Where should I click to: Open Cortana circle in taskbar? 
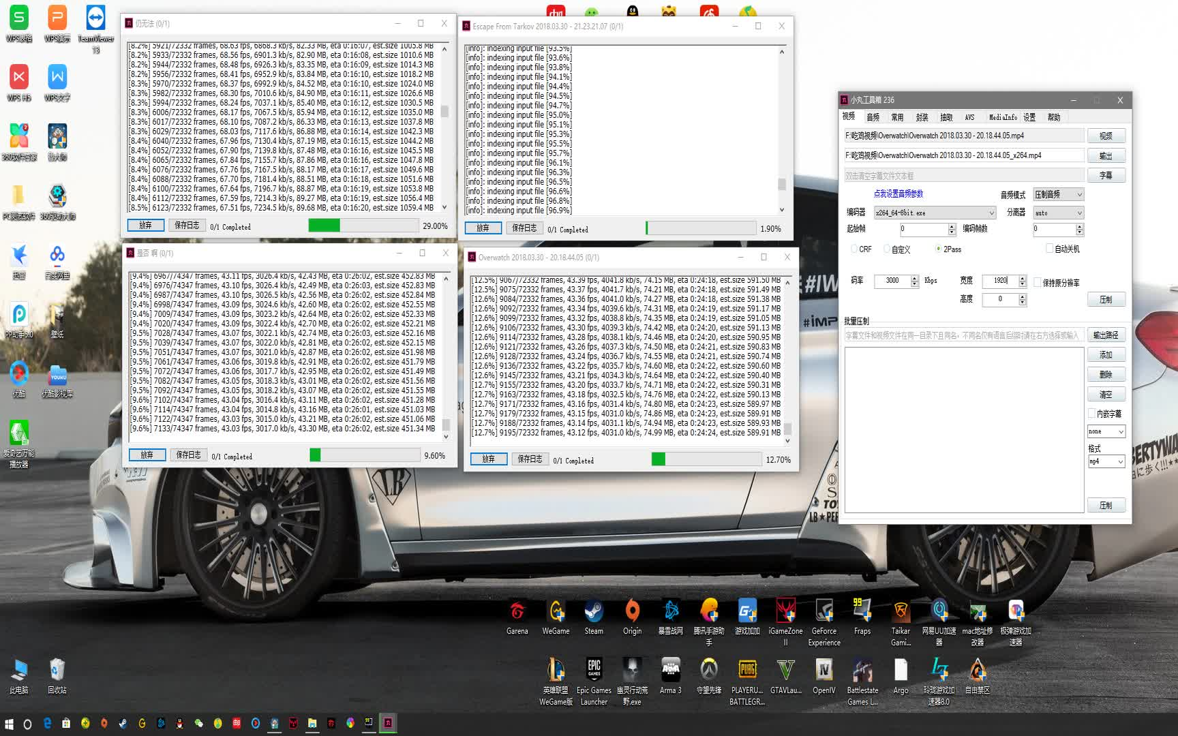pos(27,724)
